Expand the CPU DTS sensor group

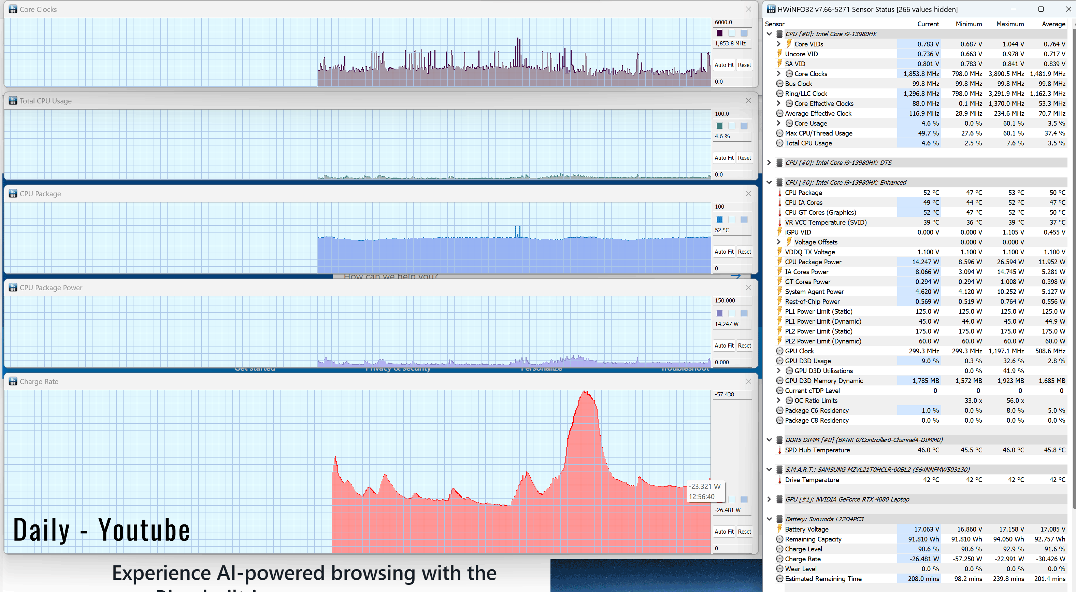(x=769, y=163)
